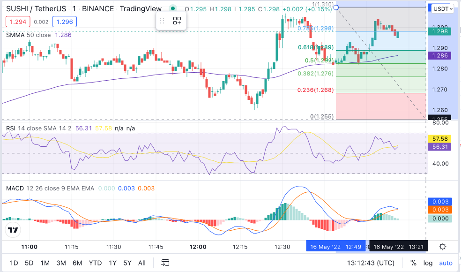The image size is (461, 272).
Task: Select the 0.786(1.298) Fibonacci level label
Action: 315,28
